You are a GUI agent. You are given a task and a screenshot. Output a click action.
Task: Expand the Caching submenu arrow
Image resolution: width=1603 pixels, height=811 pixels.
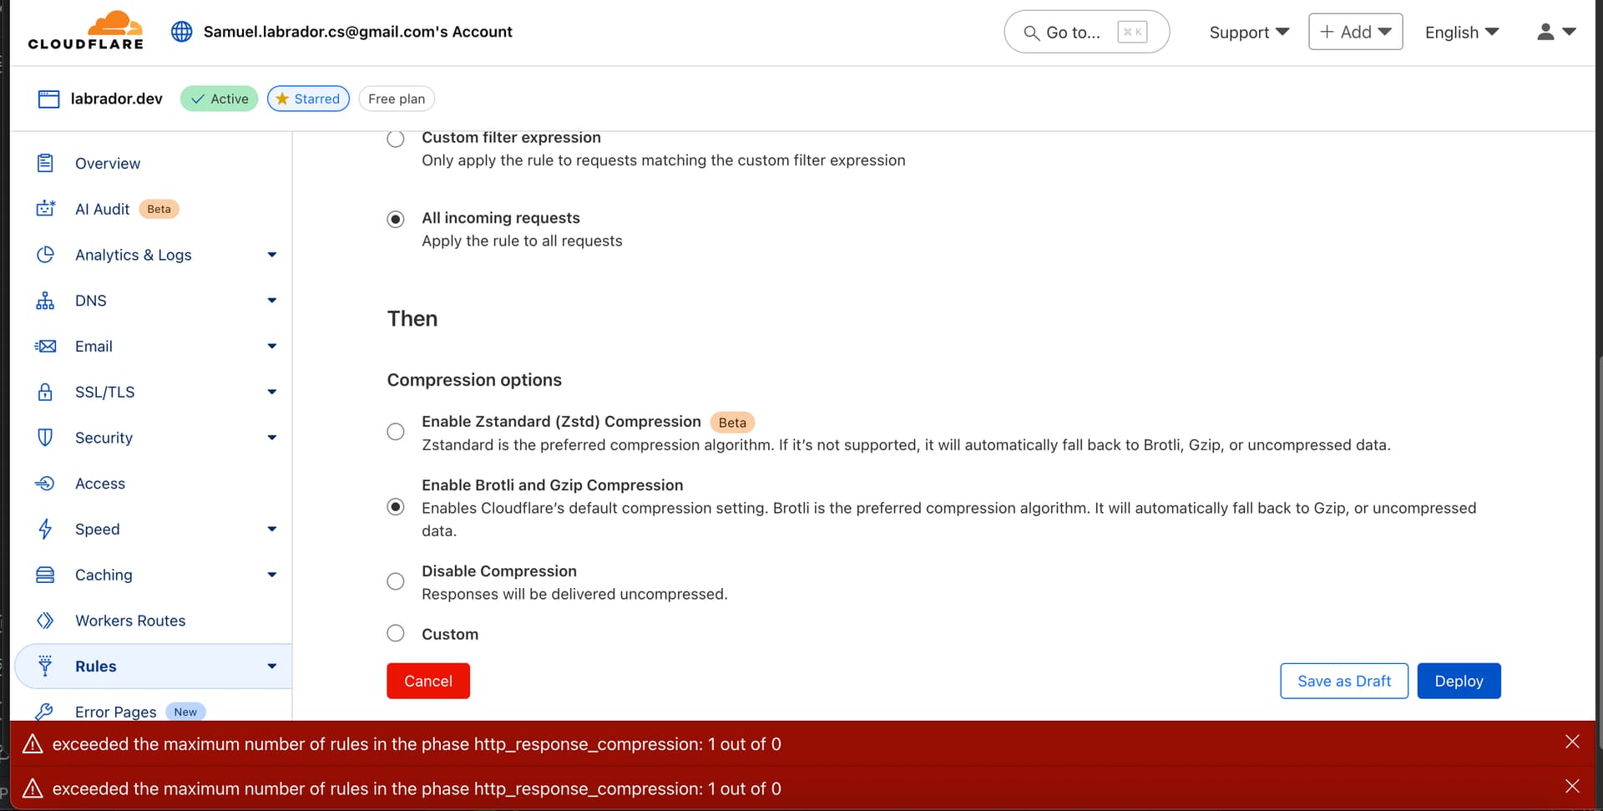pyautogui.click(x=271, y=575)
